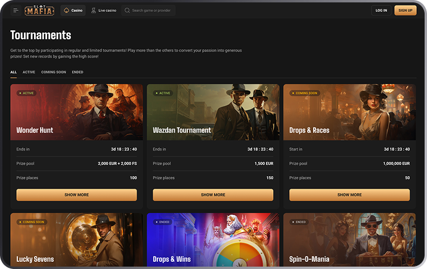Open the Wonder Hunt banner image
The height and width of the screenshot is (269, 427).
[x=76, y=112]
